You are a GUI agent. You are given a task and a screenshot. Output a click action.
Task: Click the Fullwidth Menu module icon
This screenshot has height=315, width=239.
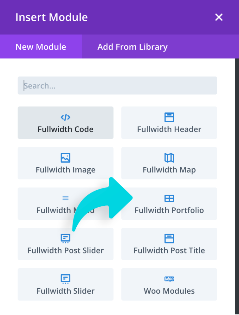click(65, 198)
